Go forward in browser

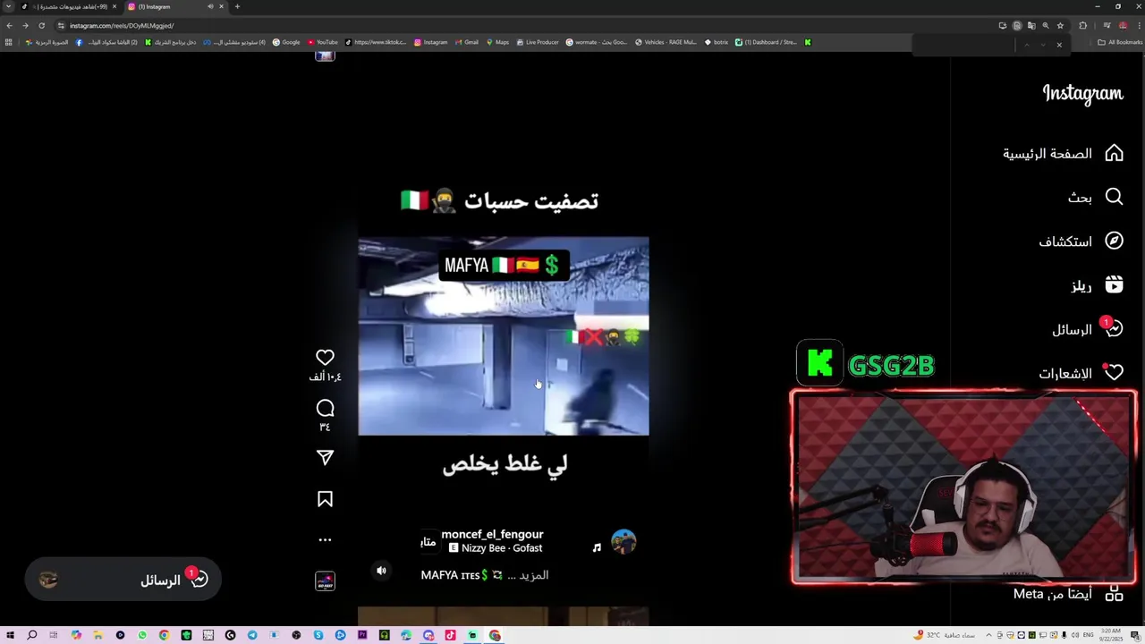click(x=25, y=25)
